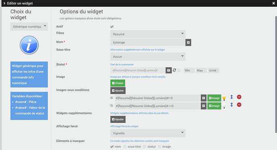
Task: Open the Pièce dropdown showing Resumé
Action: click(148, 34)
